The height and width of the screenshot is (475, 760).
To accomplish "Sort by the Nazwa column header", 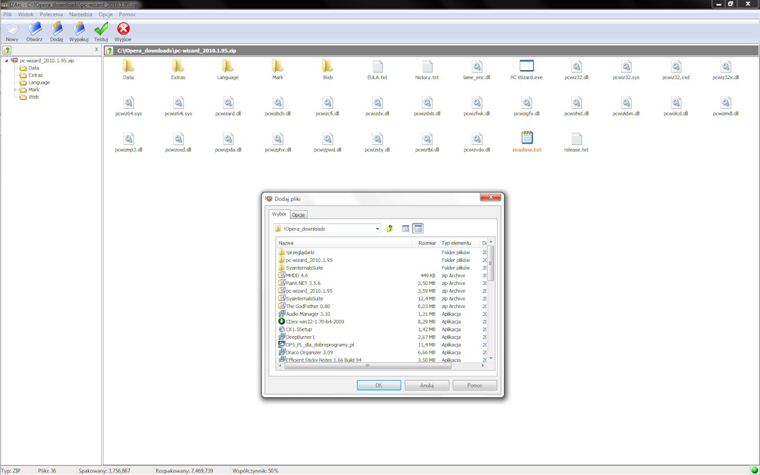I will tap(344, 243).
